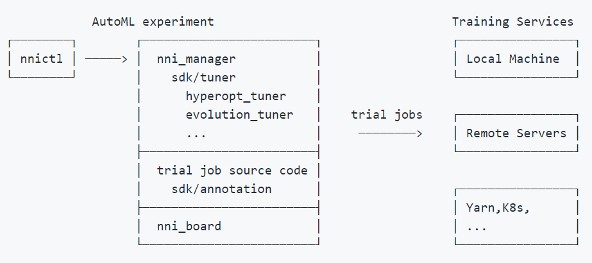Image resolution: width=592 pixels, height=263 pixels.
Task: Click the arrow beneath trial jobs
Action: [390, 133]
